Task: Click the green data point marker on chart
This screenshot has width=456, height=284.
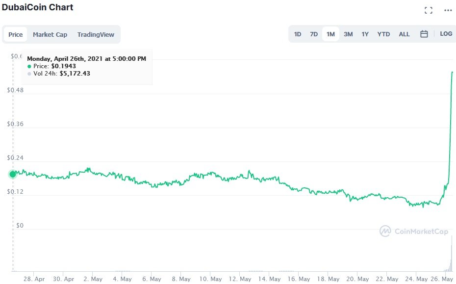Action: pos(13,174)
